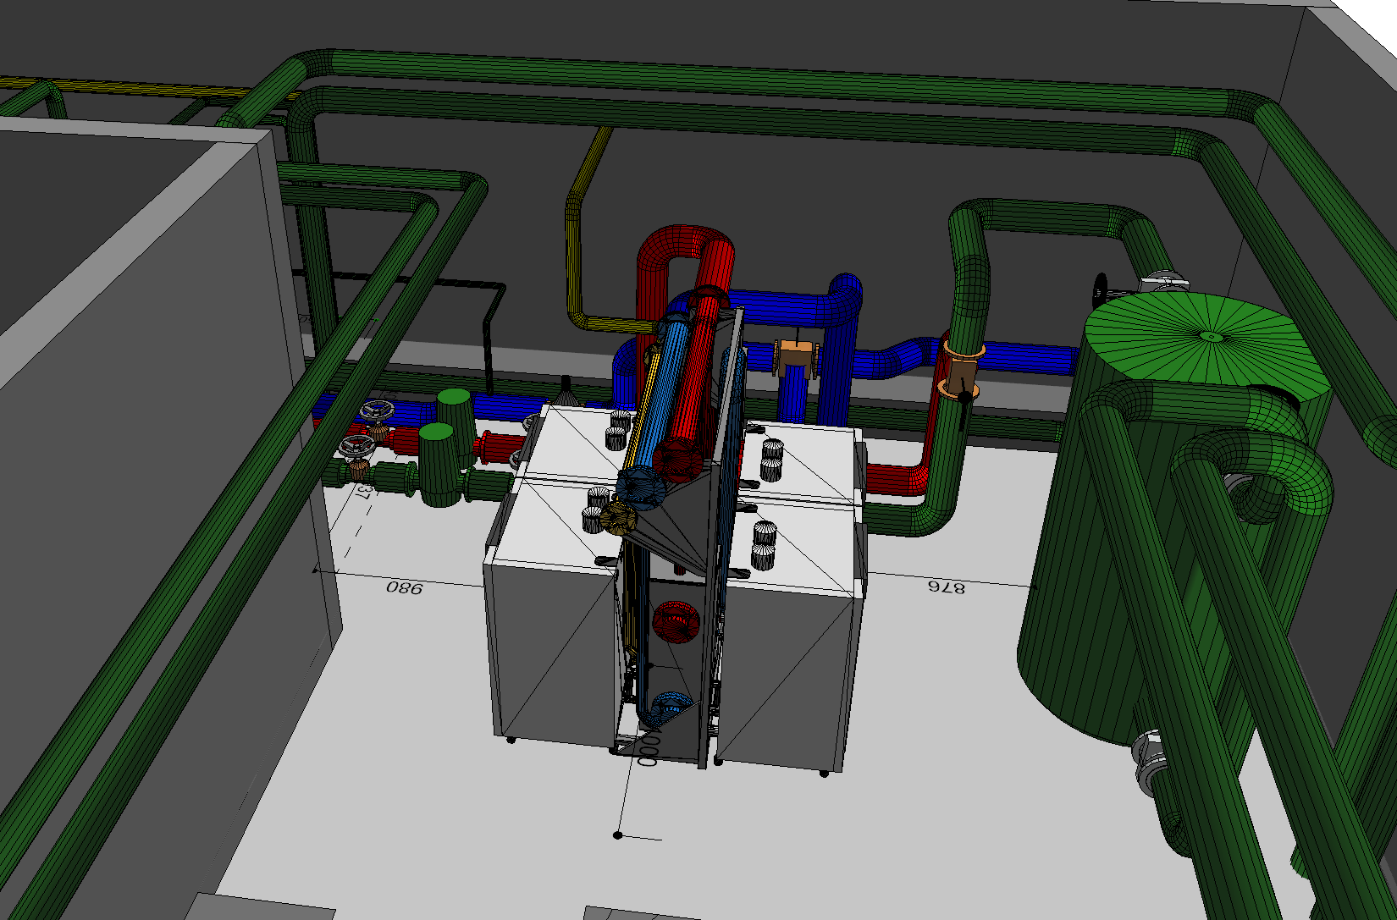Click the 1000 dimension text below the unit
Viewport: 1397px width, 920px height.
point(649,751)
